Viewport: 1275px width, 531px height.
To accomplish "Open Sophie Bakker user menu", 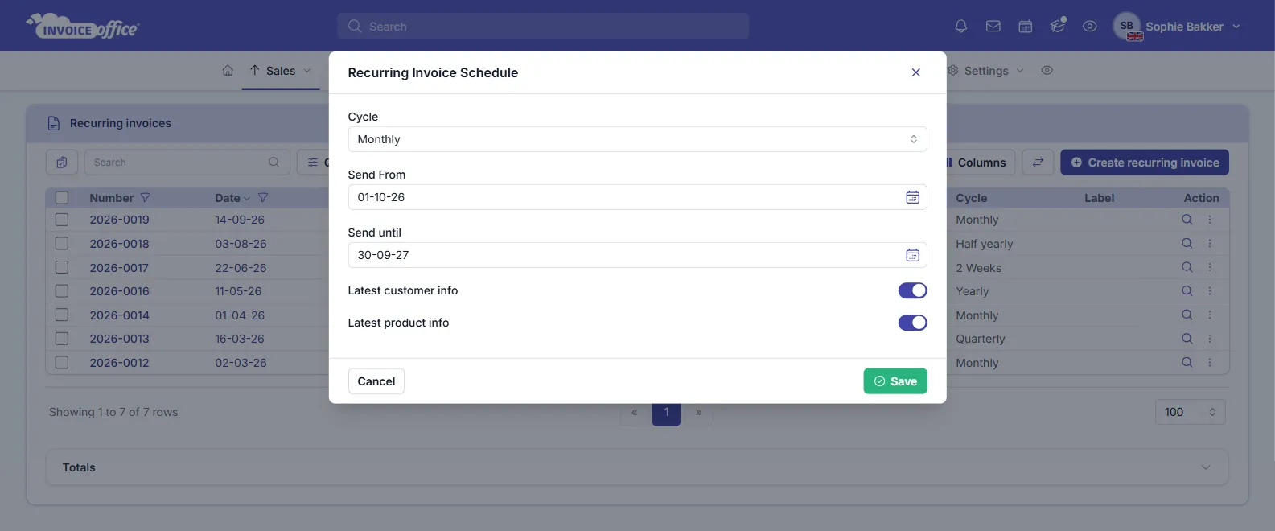I will (1177, 27).
